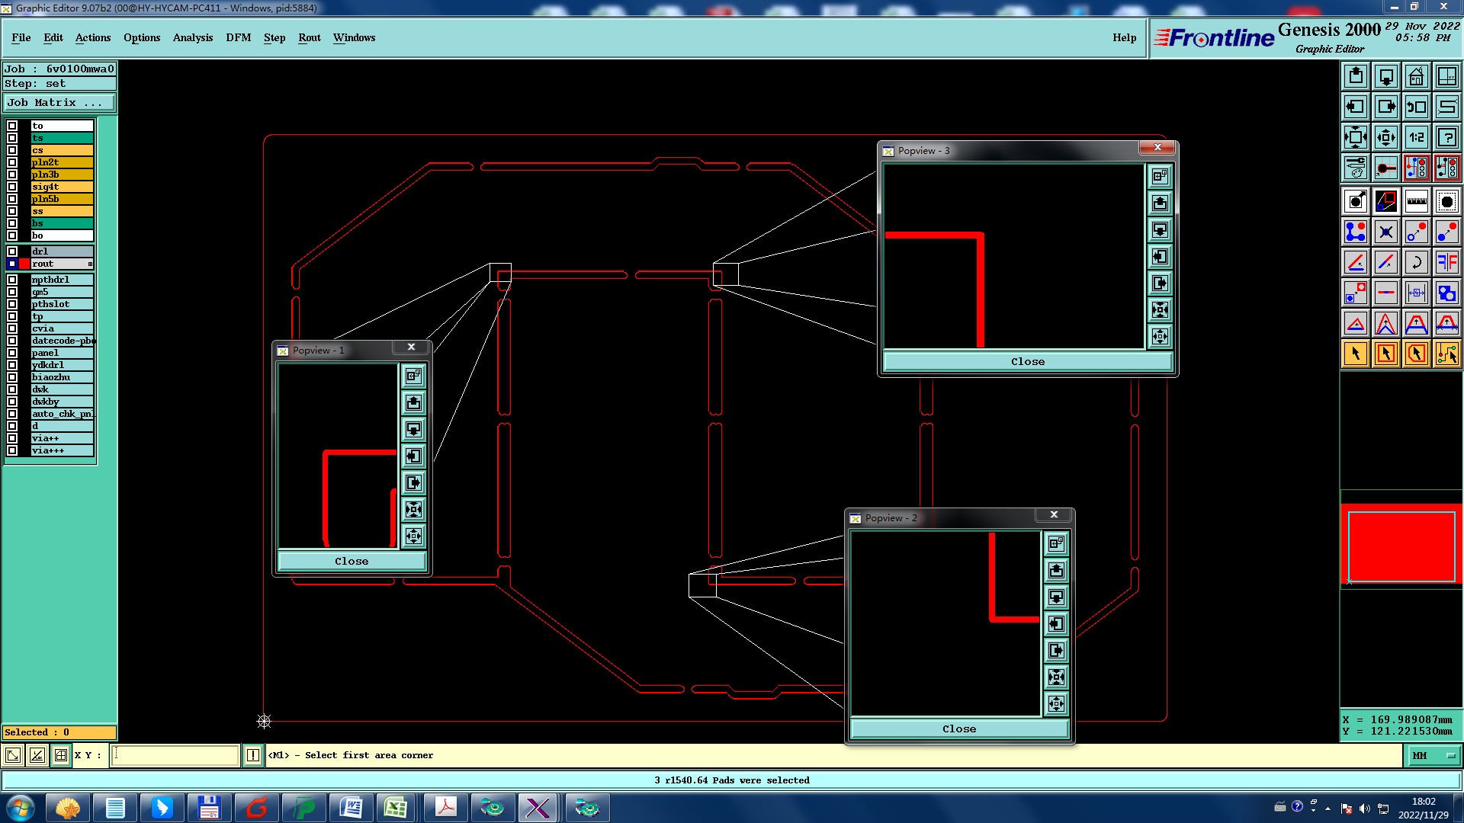Click the pan up view icon
The height and width of the screenshot is (823, 1464).
[1356, 76]
